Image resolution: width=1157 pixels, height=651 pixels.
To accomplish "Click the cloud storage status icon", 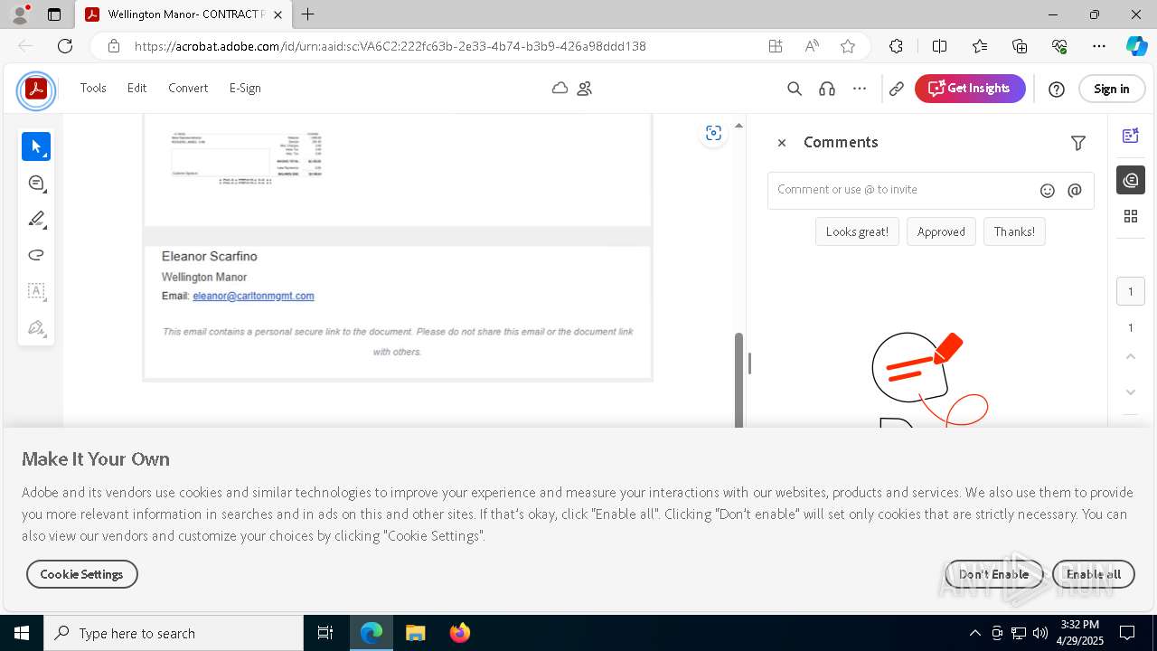I will point(560,89).
